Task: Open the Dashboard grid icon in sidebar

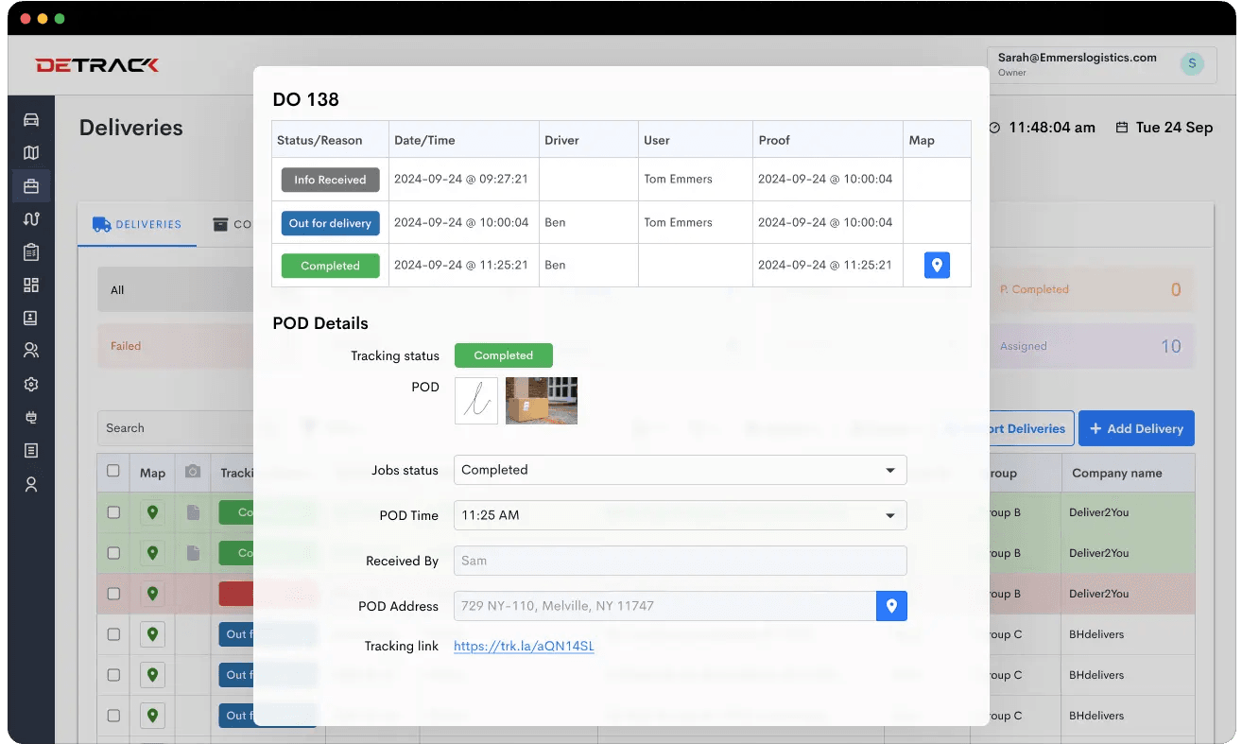Action: [31, 285]
